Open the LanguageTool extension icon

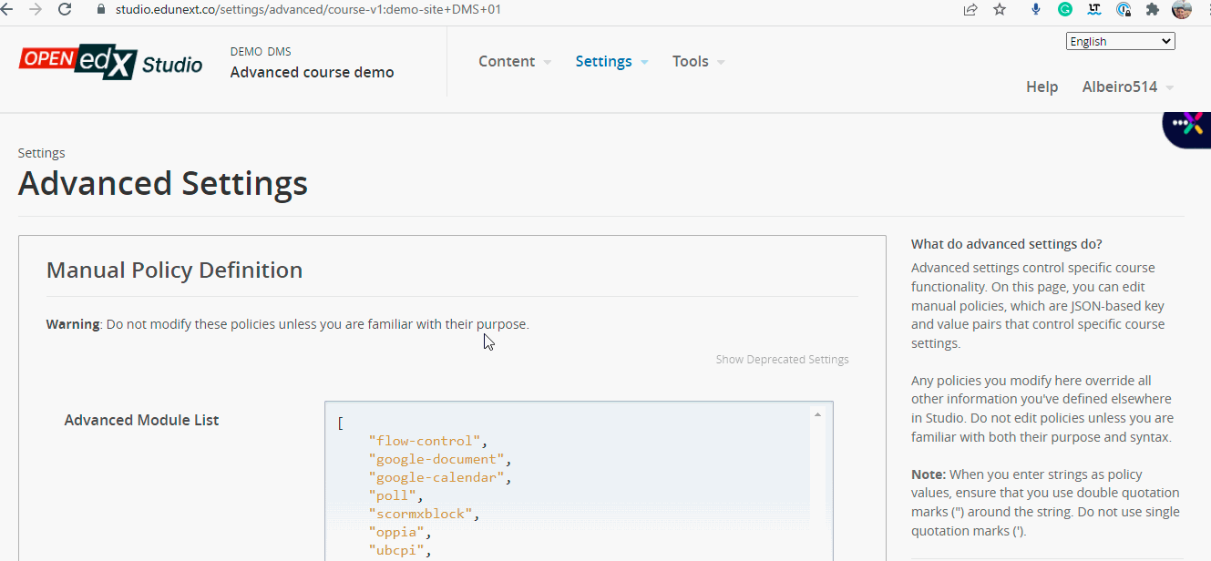click(1094, 10)
